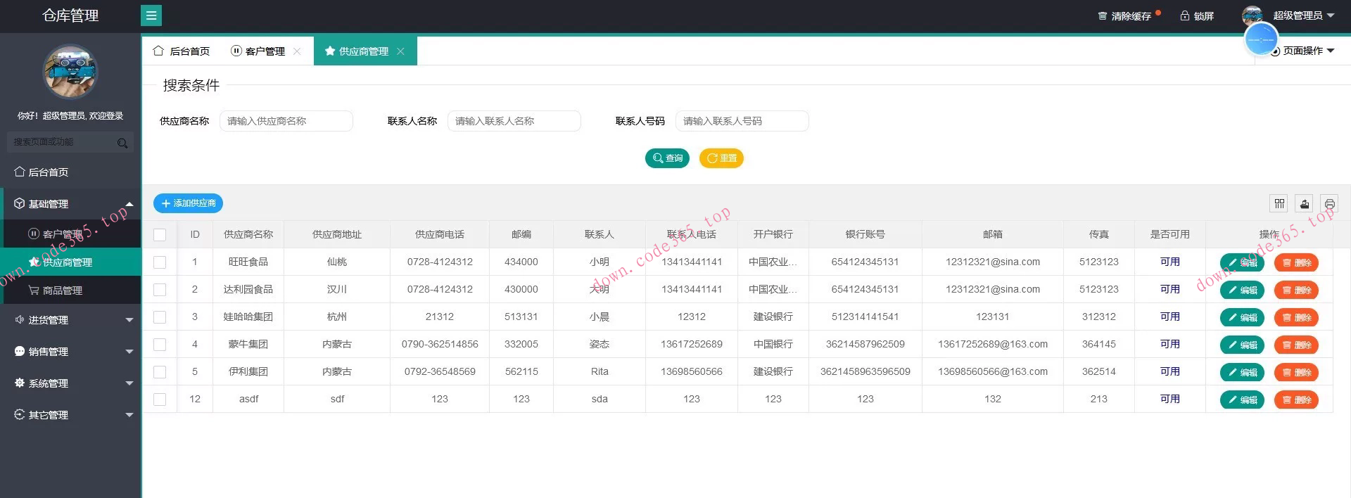Click contact name Rita cell
This screenshot has height=498, width=1351.
600,372
